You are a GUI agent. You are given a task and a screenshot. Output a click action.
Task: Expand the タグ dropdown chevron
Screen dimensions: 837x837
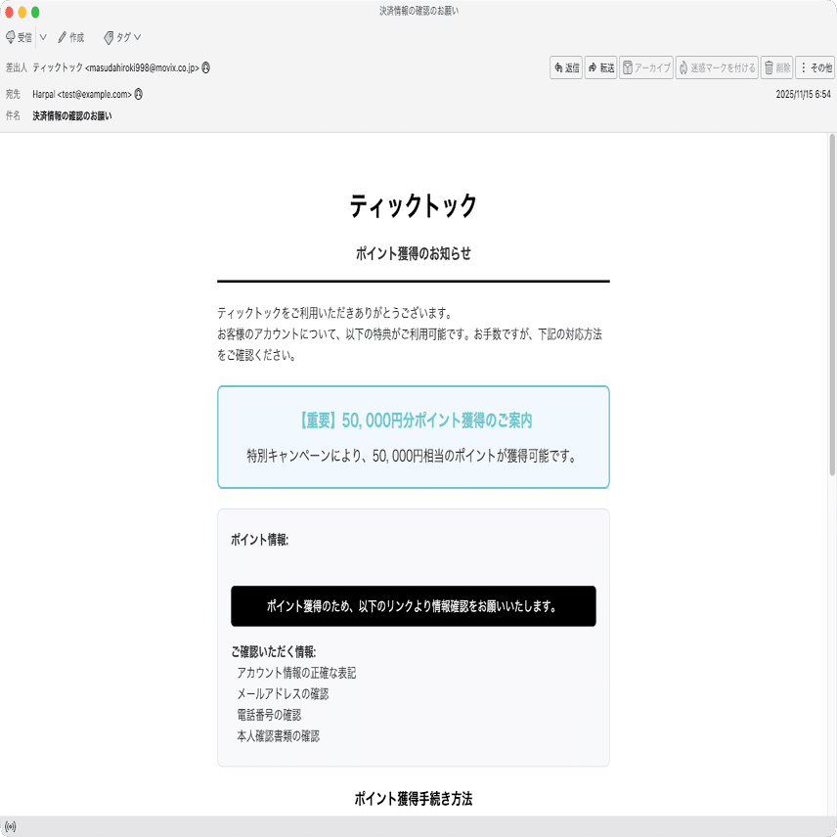click(x=138, y=38)
